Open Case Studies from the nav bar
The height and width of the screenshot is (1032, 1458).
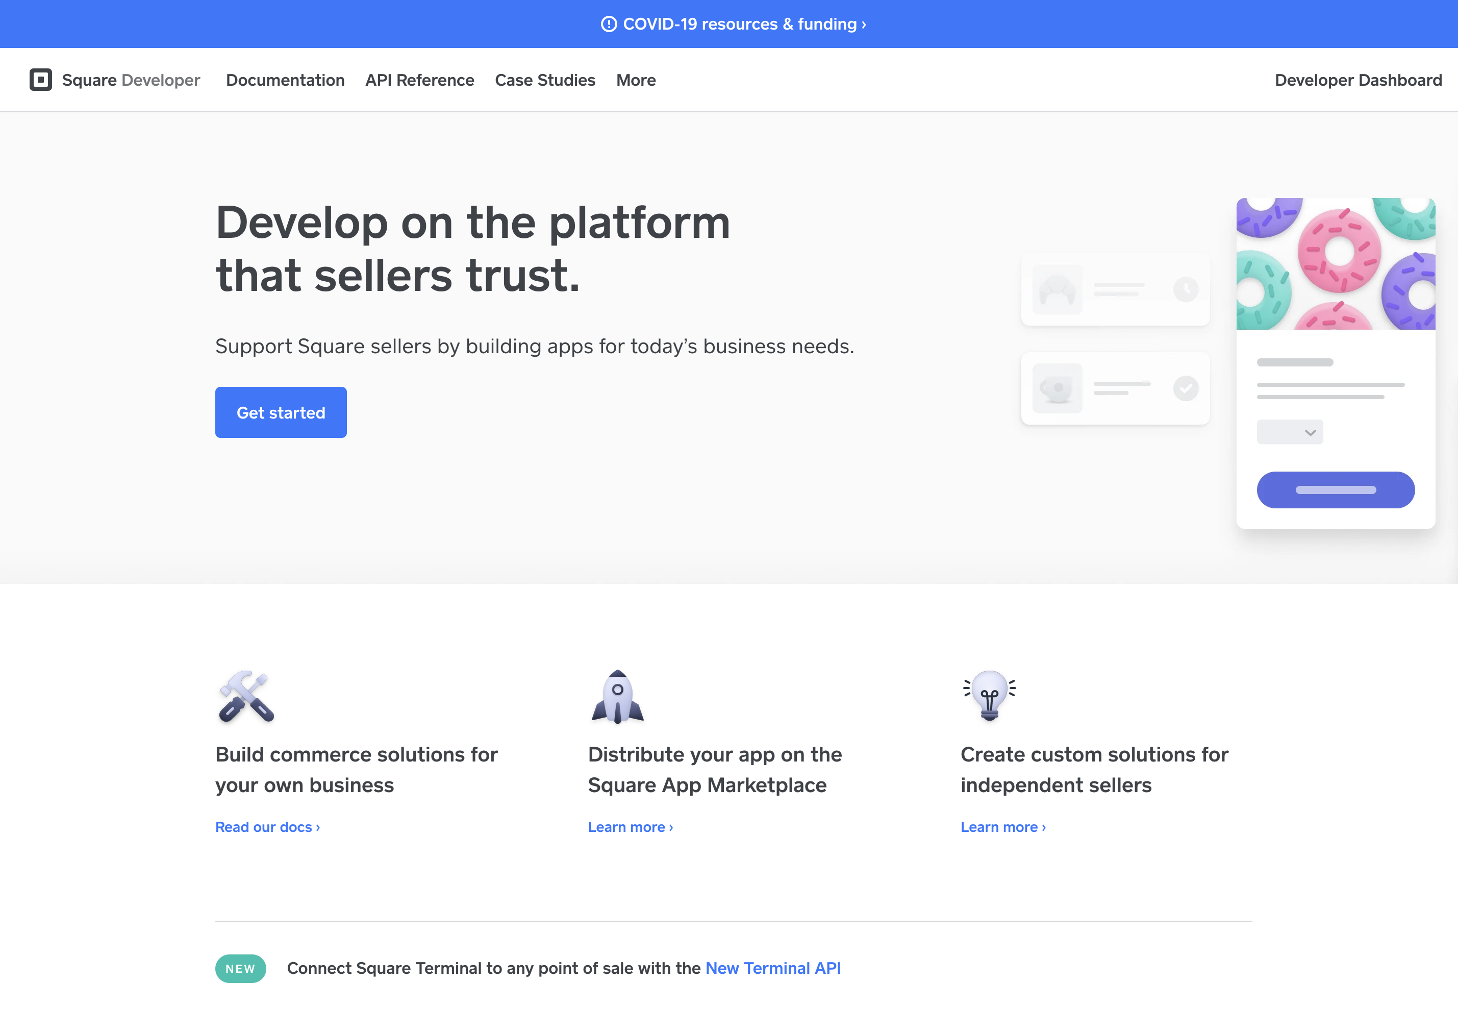click(545, 80)
